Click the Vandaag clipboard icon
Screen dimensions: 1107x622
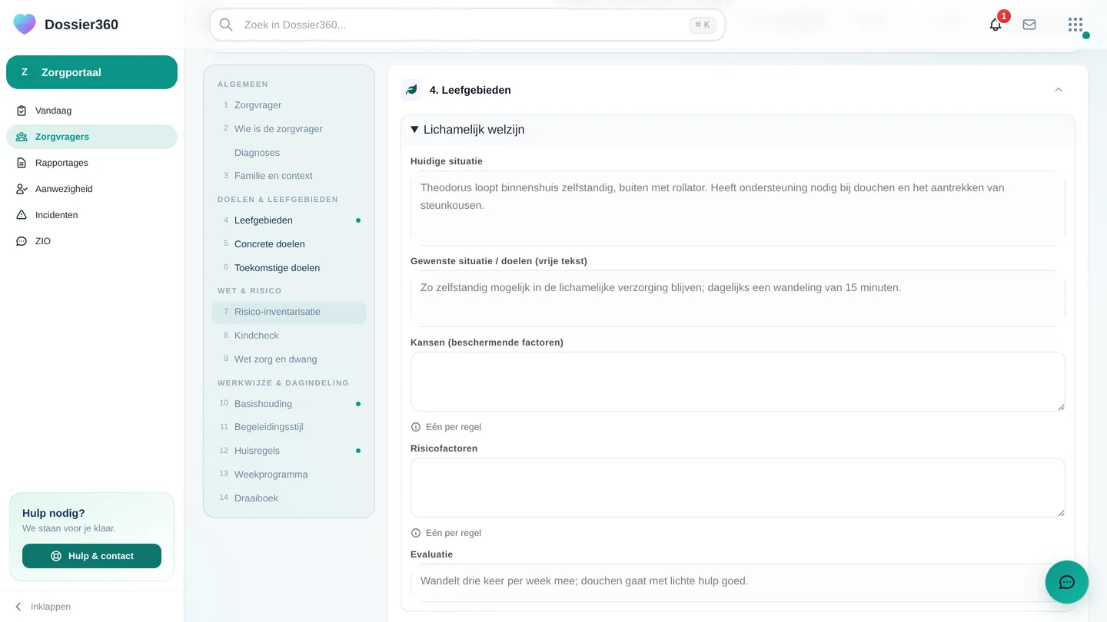tap(22, 111)
